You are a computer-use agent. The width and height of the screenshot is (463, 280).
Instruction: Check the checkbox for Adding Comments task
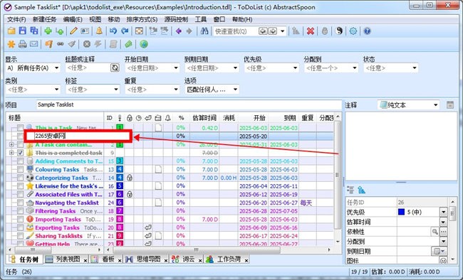pos(20,161)
